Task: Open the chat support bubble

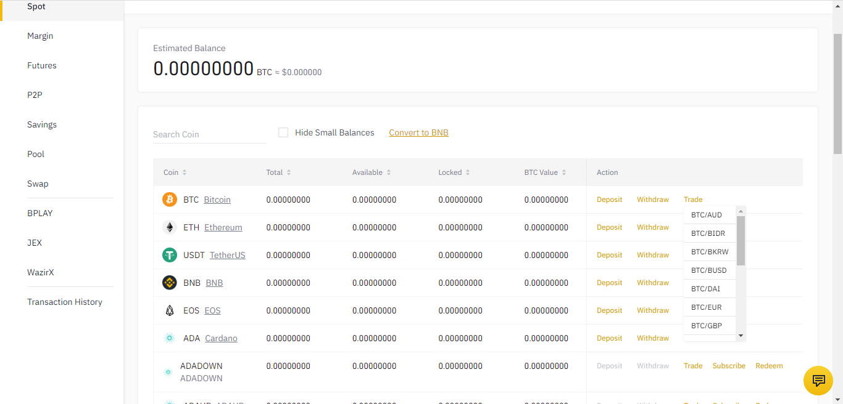Action: (x=818, y=380)
